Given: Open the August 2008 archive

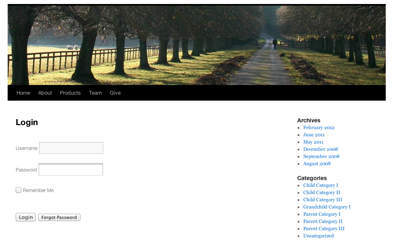Looking at the screenshot, I should [317, 163].
